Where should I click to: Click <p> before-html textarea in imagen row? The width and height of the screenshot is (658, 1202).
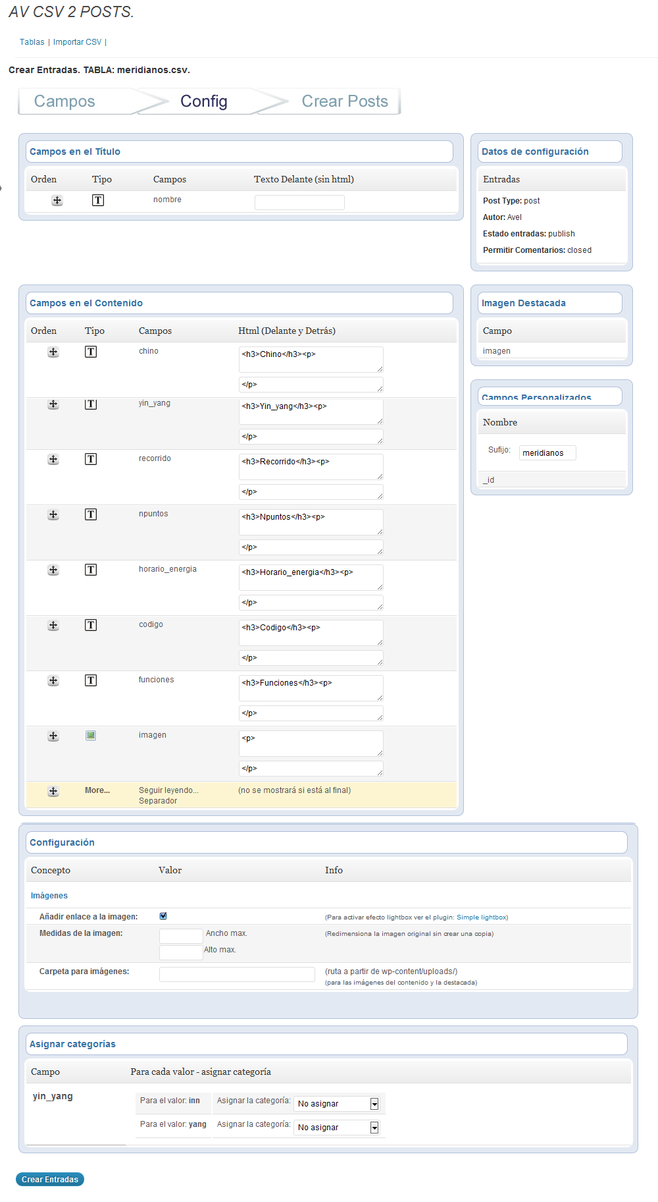311,744
